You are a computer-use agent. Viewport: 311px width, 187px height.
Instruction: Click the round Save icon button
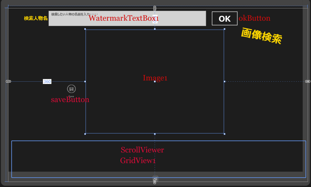point(71,89)
